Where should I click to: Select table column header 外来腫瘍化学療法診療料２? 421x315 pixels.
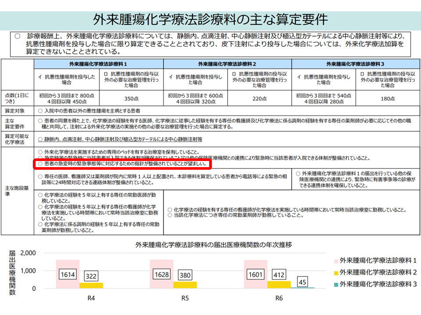227,64
